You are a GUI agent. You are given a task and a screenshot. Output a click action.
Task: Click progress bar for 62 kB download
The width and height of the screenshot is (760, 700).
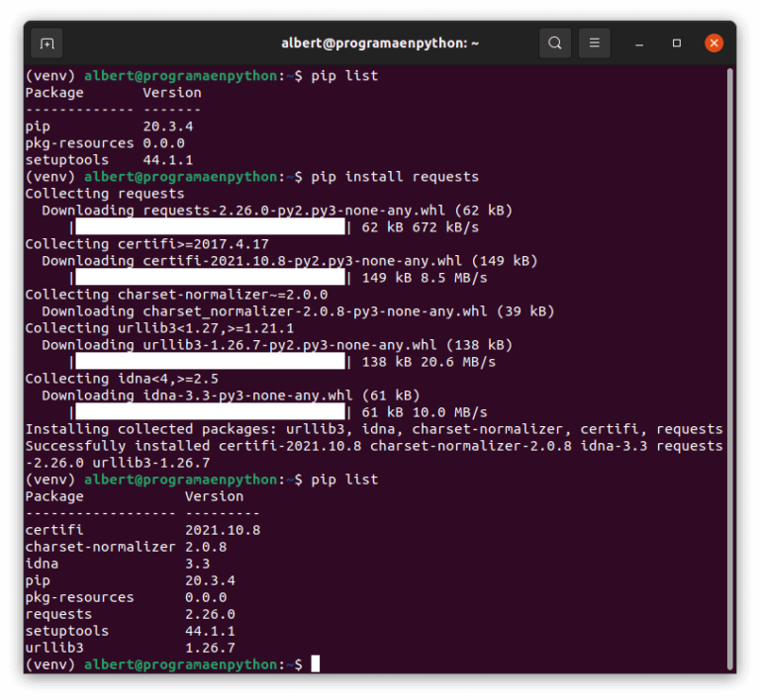[210, 227]
